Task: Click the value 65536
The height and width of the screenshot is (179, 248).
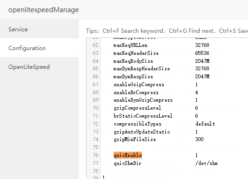Action: pos(202,53)
